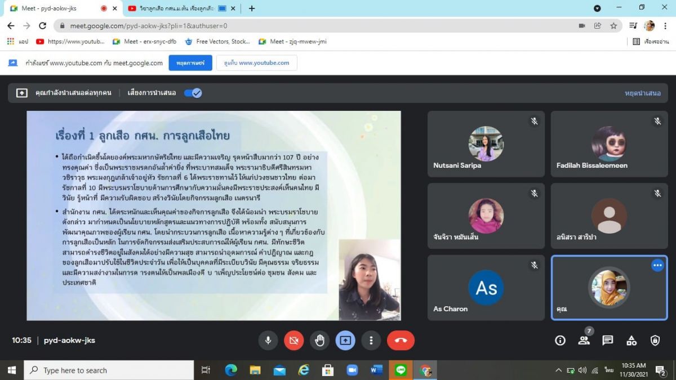
Task: Show the participants list panel
Action: pos(584,340)
